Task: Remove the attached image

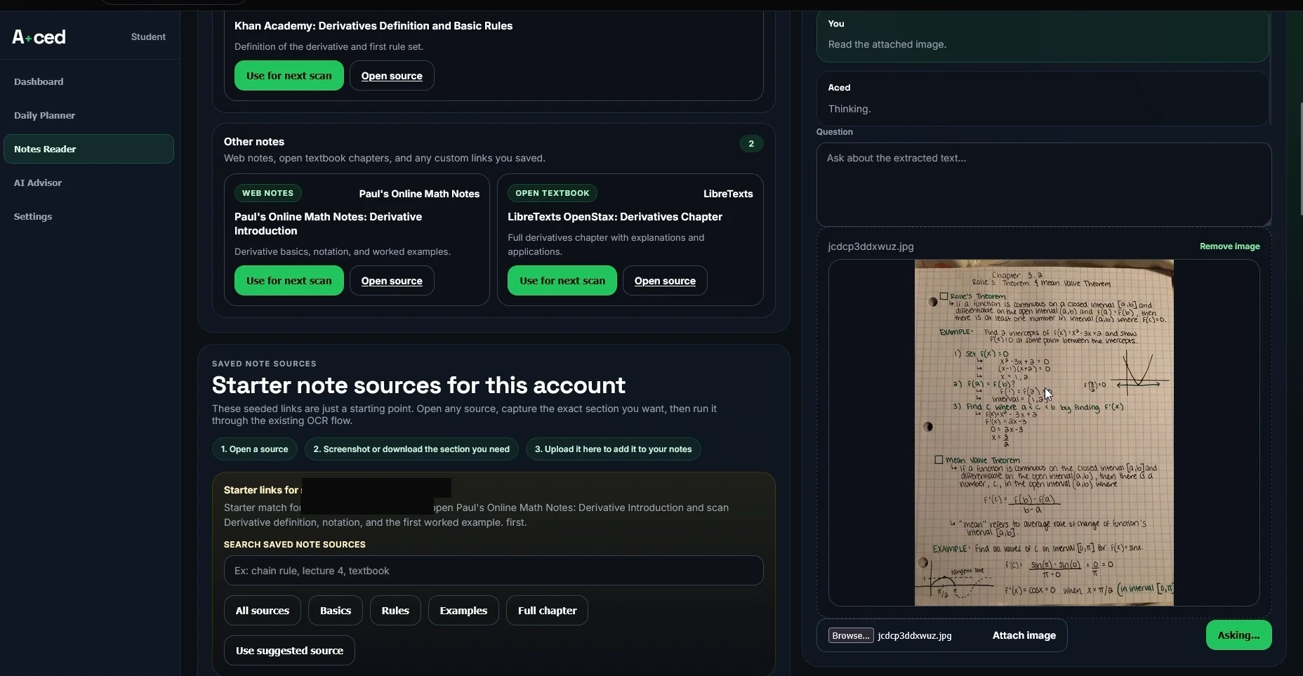Action: pyautogui.click(x=1229, y=246)
